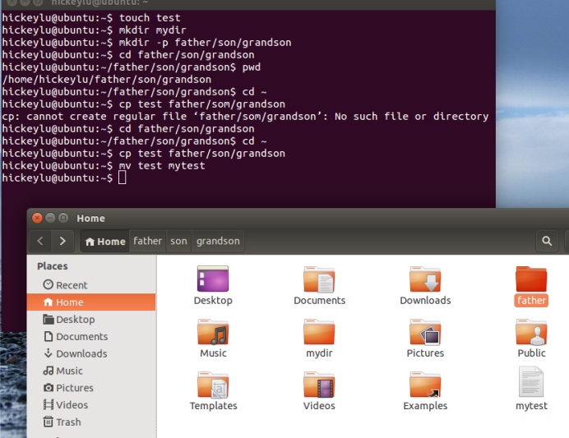Open the Examples link folder

coord(425,385)
